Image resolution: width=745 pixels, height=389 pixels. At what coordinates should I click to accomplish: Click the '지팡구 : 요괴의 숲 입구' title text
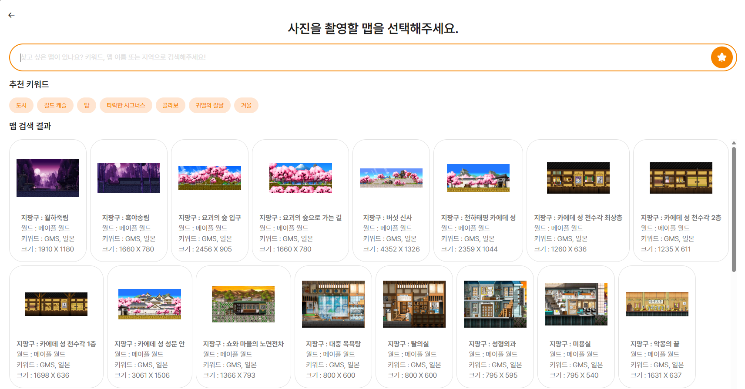[x=210, y=218]
